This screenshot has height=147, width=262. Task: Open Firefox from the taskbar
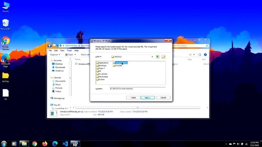point(45,144)
